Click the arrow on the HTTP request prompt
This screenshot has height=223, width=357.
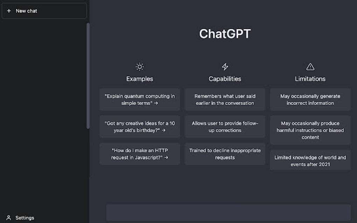[167, 158]
